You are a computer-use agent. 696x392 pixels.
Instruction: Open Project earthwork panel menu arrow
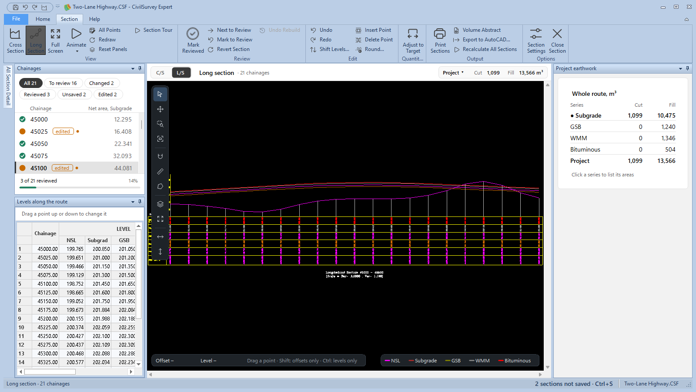pyautogui.click(x=680, y=68)
